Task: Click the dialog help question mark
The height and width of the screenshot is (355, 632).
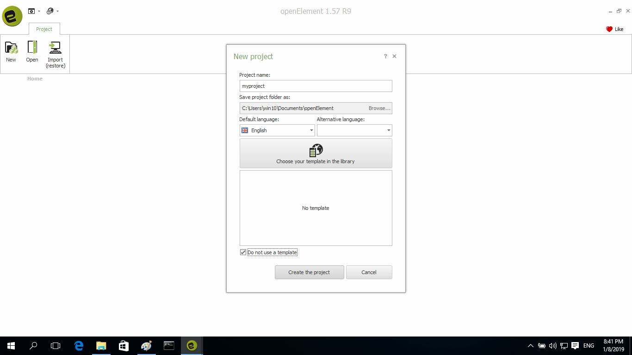Action: tap(385, 56)
